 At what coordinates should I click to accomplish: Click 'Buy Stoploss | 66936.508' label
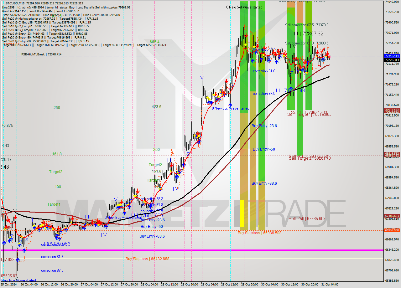(x=259, y=233)
